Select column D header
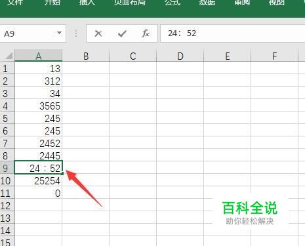The width and height of the screenshot is (305, 246). [180, 56]
